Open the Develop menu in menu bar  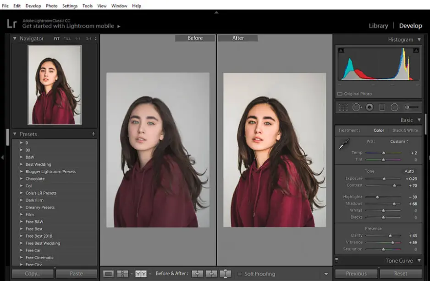pos(33,6)
